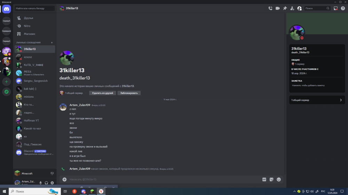Open Artem_Zulev109's message avatar

pyautogui.click(x=63, y=107)
